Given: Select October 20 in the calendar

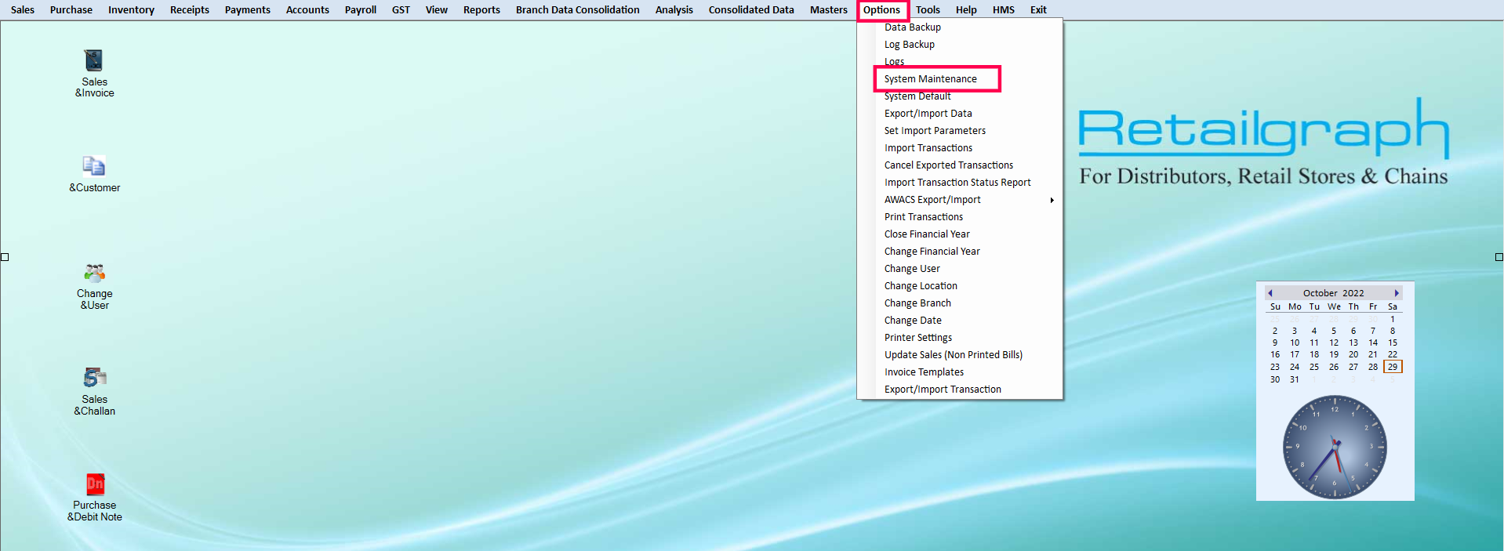Looking at the screenshot, I should pos(1353,354).
